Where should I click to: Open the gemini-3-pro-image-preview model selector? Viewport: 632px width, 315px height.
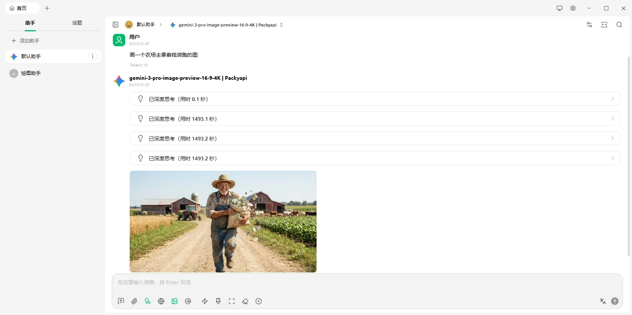227,25
